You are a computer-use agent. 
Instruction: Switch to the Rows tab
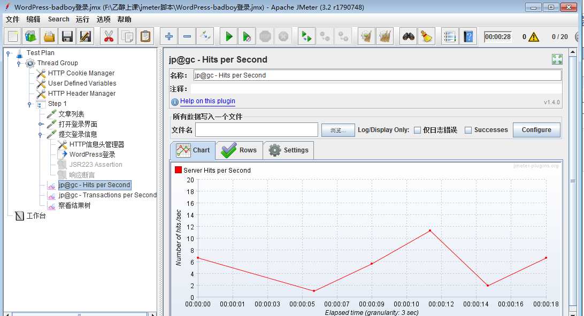[239, 150]
